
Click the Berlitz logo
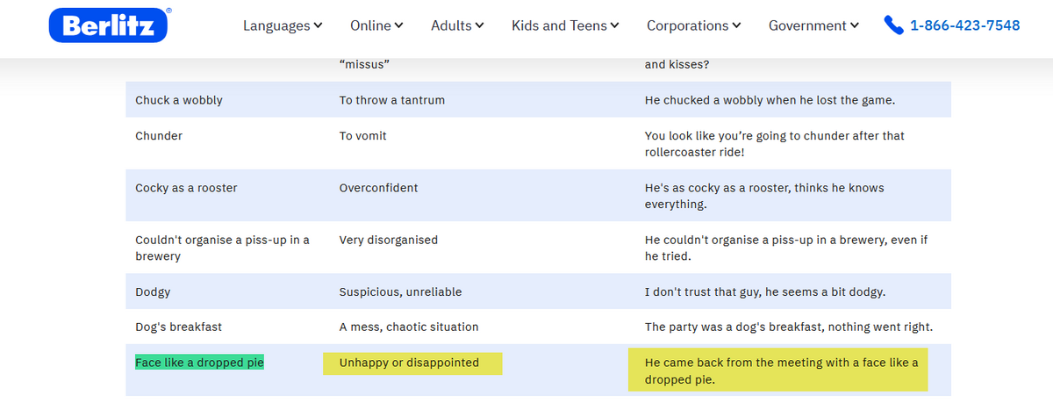tap(109, 25)
